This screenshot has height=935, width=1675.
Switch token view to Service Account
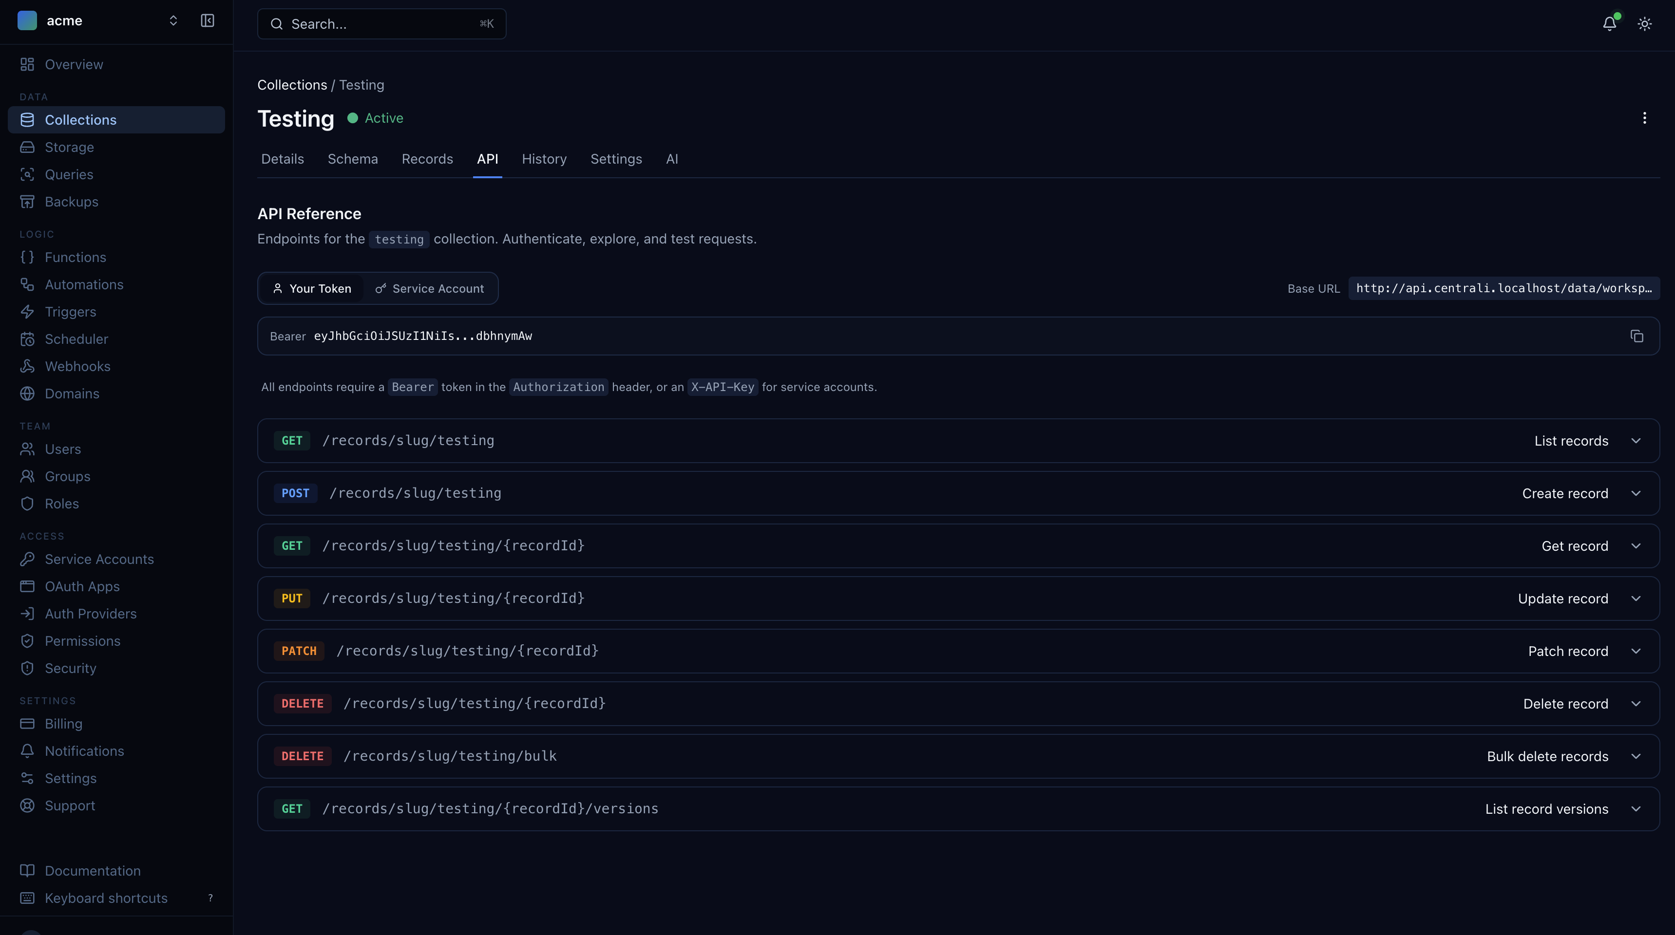(430, 288)
